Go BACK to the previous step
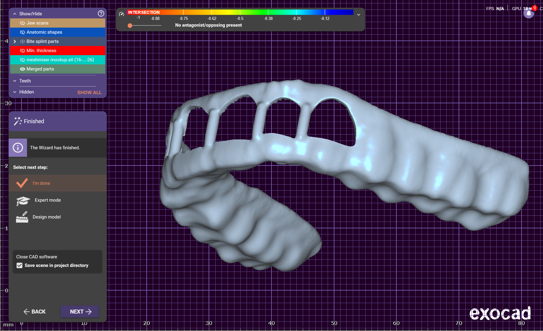This screenshot has height=331, width=543. coord(35,312)
